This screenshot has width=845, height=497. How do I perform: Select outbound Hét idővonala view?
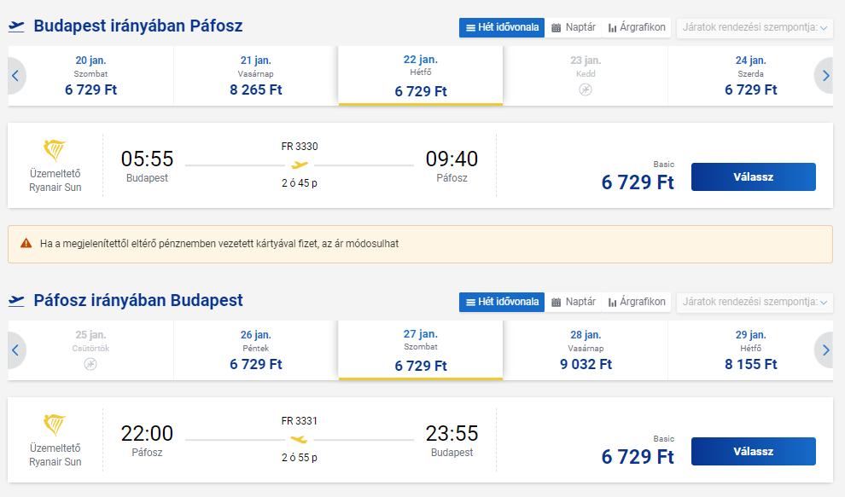pyautogui.click(x=502, y=27)
